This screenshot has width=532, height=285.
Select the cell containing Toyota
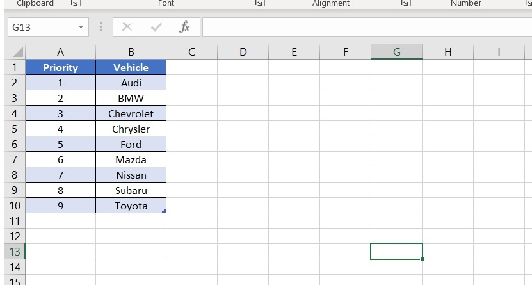131,206
